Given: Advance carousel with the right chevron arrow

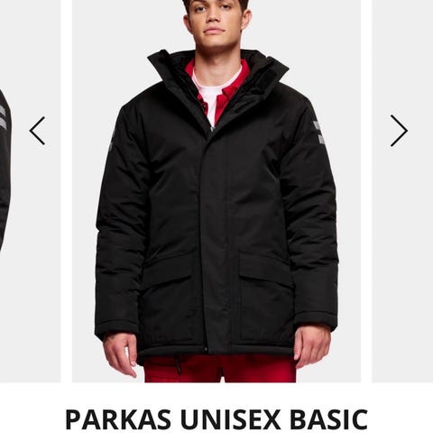Looking at the screenshot, I should tap(399, 131).
